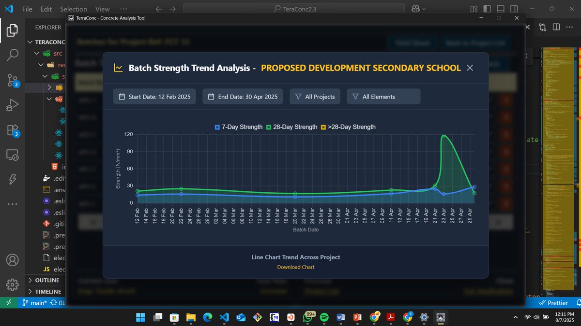This screenshot has width=581, height=326.
Task: Click the remote window status bar indicator
Action: pos(8,303)
